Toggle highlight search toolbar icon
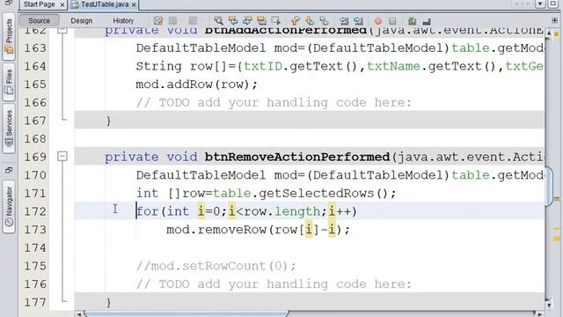 tap(261, 20)
